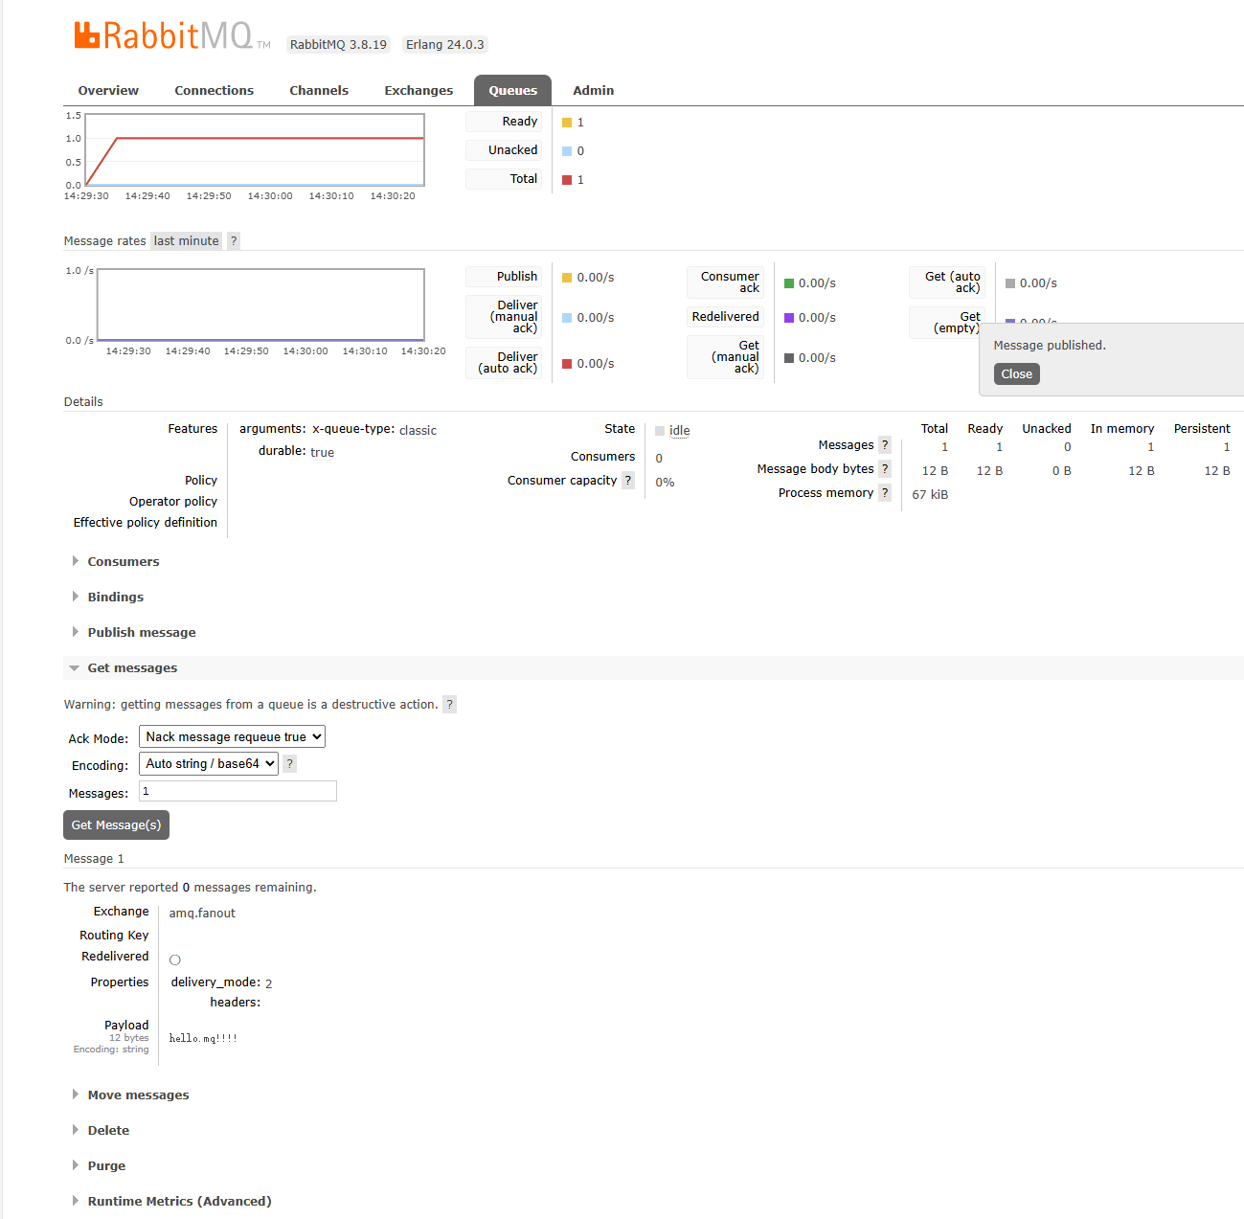Viewport: 1244px width, 1219px height.
Task: Expand the Publish message section
Action: (141, 633)
